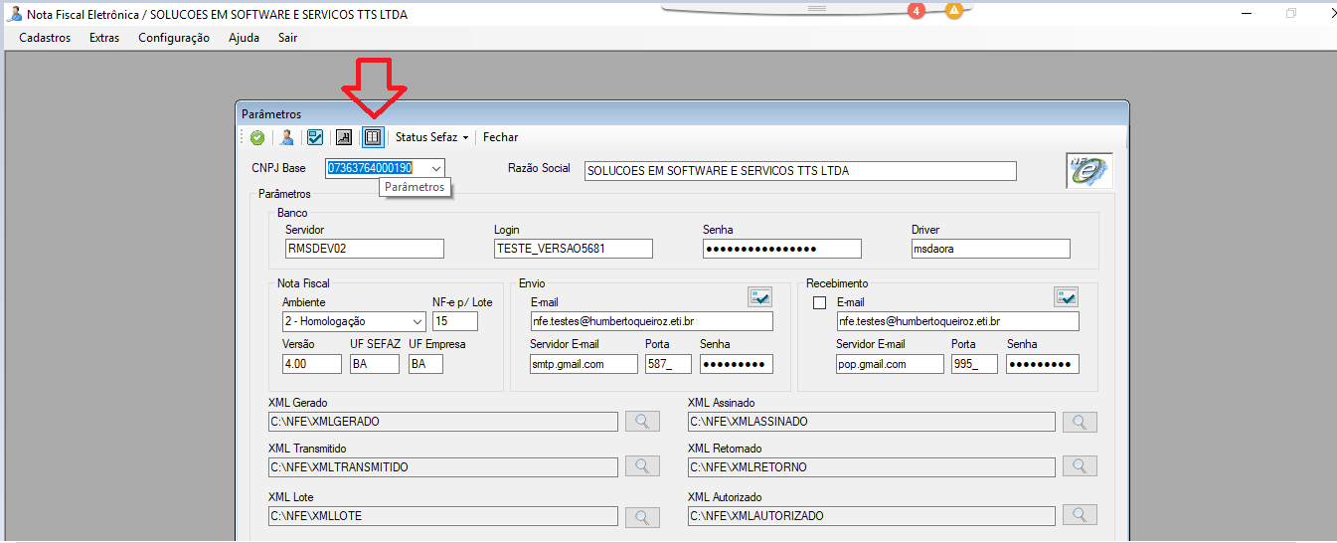Screen dimensions: 1337x543
Task: Toggle the Recebimento E-mail checkbox
Action: [820, 302]
